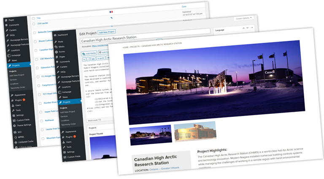Click Forms icon in Edit Project sidebar

[x=57, y=52]
